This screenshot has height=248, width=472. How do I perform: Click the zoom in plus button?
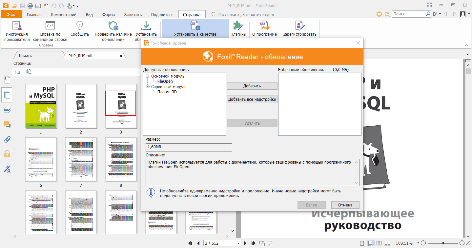click(x=462, y=243)
